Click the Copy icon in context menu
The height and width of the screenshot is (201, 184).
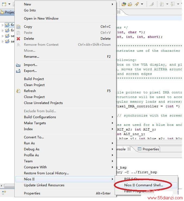point(18,27)
